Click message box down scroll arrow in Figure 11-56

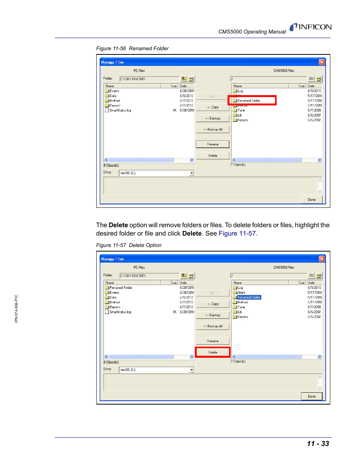(320, 191)
